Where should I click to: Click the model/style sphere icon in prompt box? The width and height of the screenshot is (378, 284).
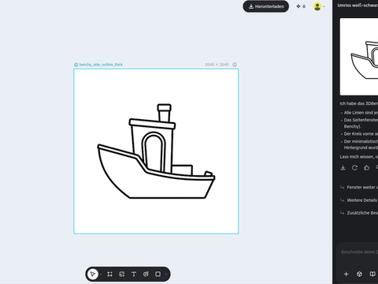(x=359, y=274)
